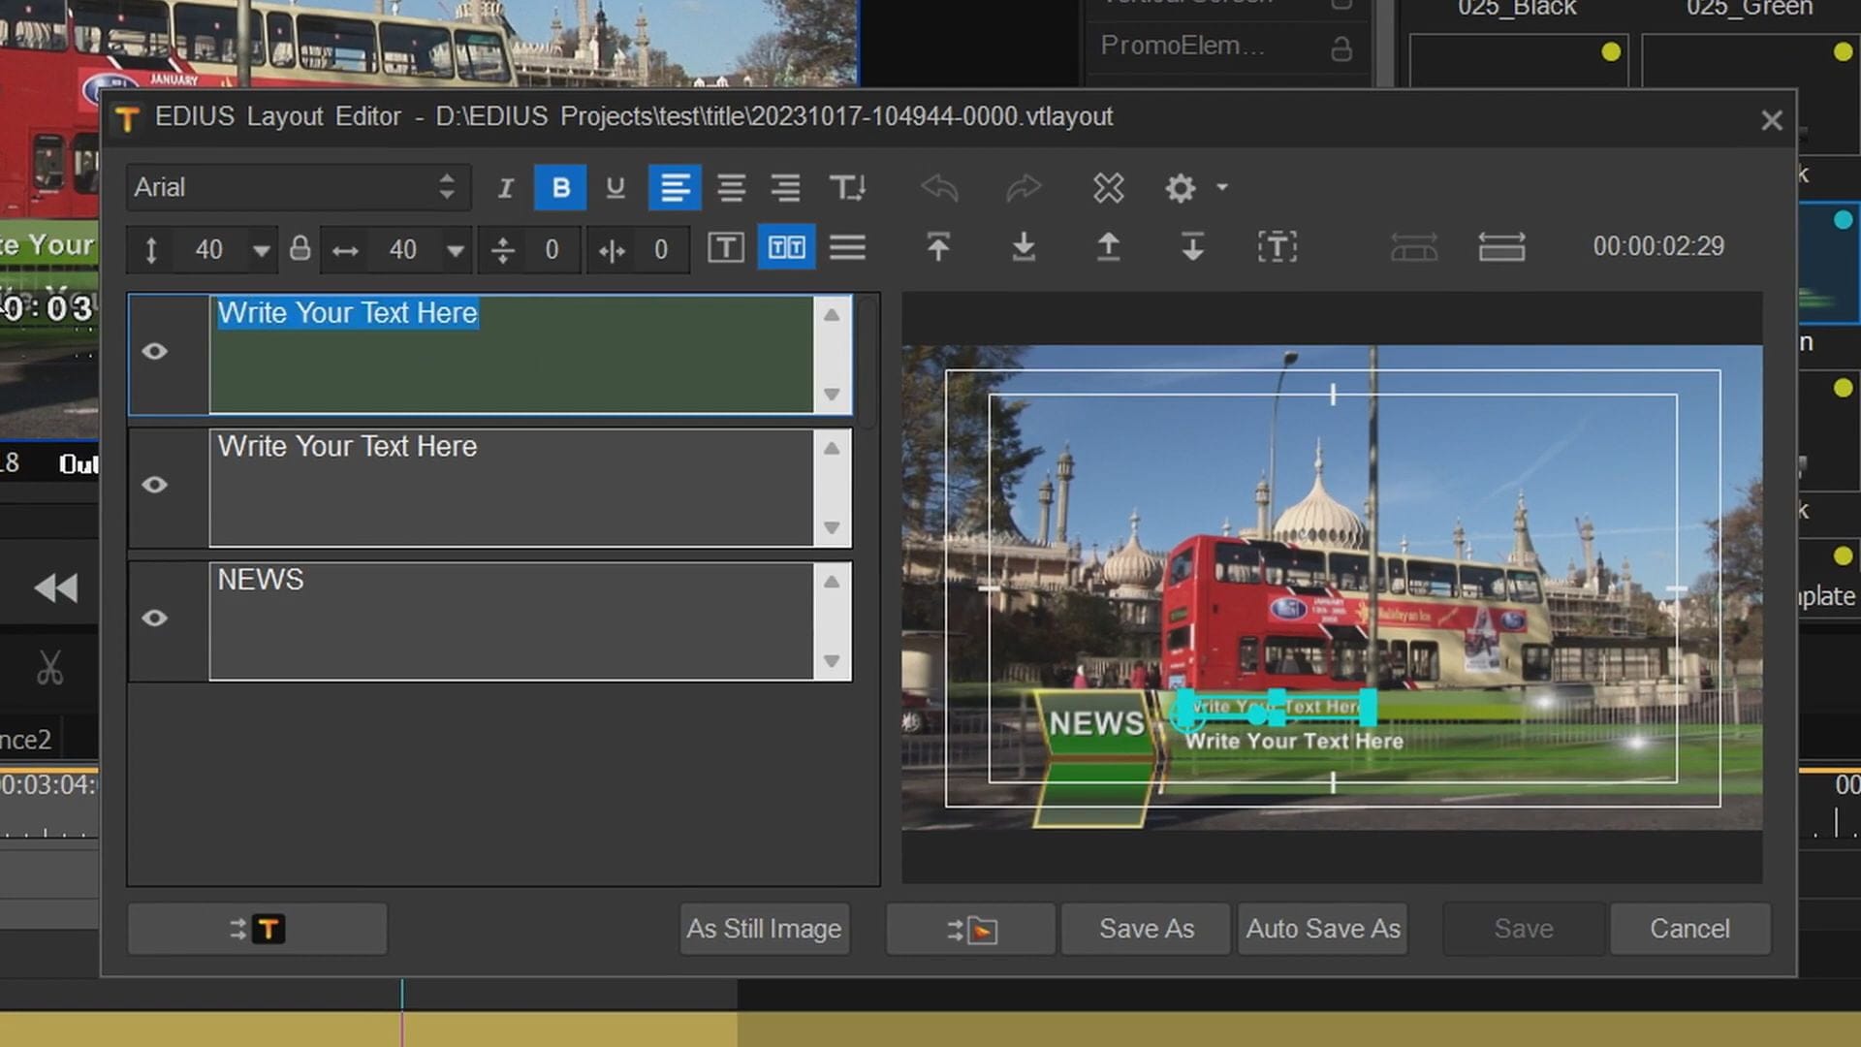Center align the text

[731, 188]
